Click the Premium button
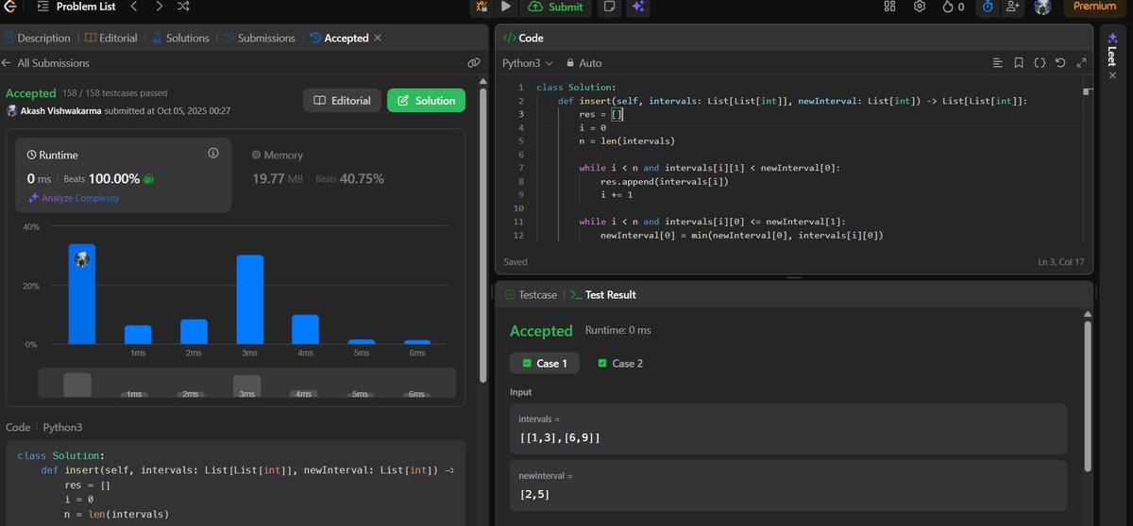This screenshot has width=1133, height=526. click(1095, 7)
